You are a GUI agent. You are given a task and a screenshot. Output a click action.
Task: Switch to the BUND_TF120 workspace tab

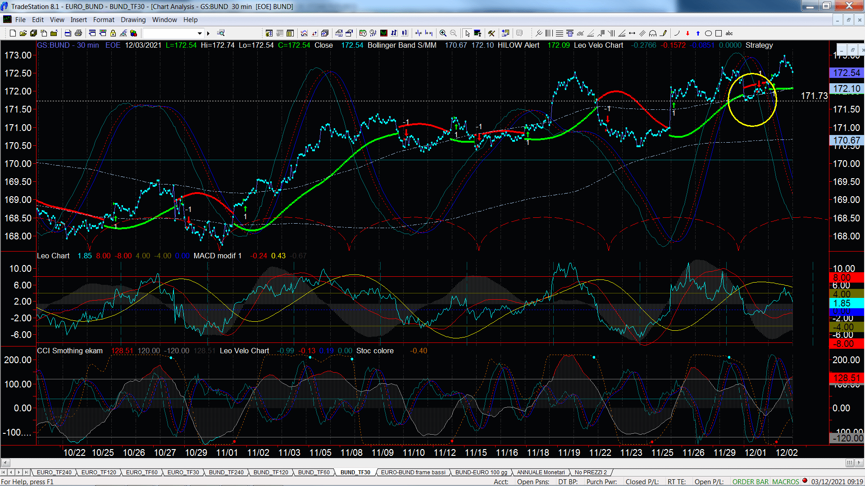(x=271, y=472)
